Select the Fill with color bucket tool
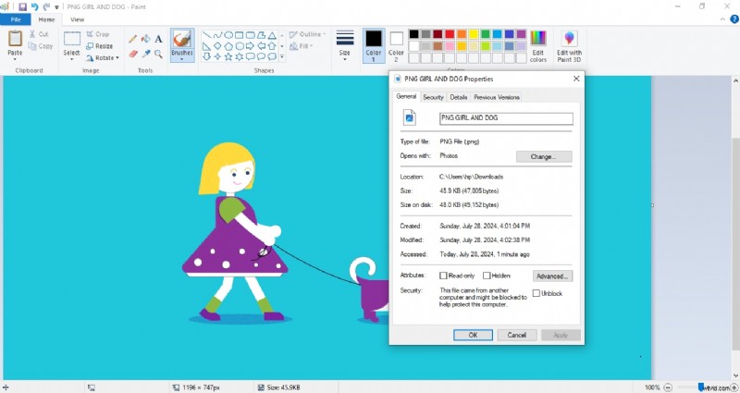Screen dimensions: 740x393 pos(146,39)
